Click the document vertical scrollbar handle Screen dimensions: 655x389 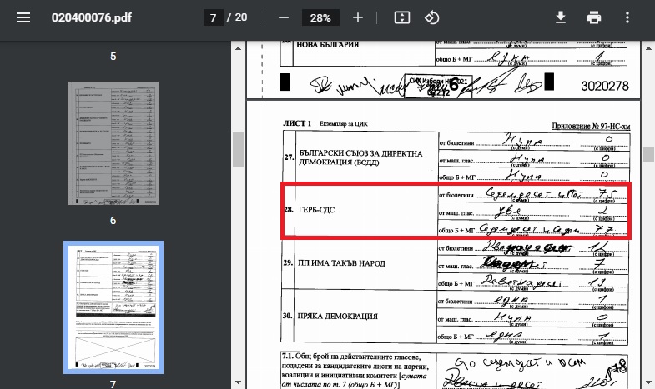point(648,154)
